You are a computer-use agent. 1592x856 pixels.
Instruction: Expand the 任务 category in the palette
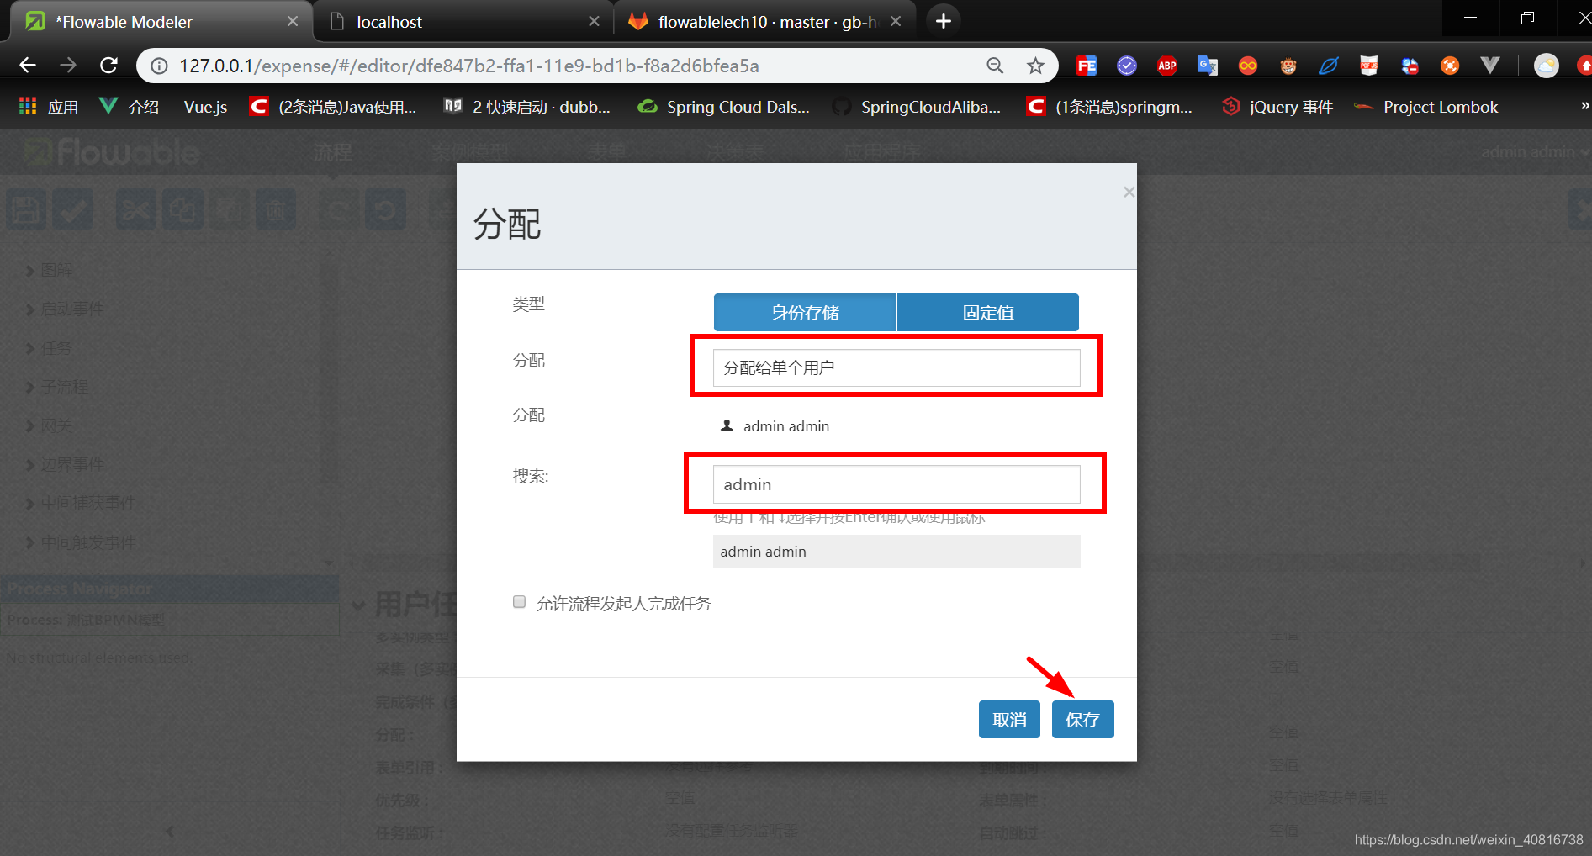pyautogui.click(x=56, y=347)
